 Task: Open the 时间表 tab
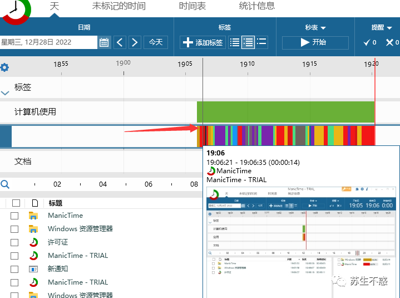click(x=192, y=6)
